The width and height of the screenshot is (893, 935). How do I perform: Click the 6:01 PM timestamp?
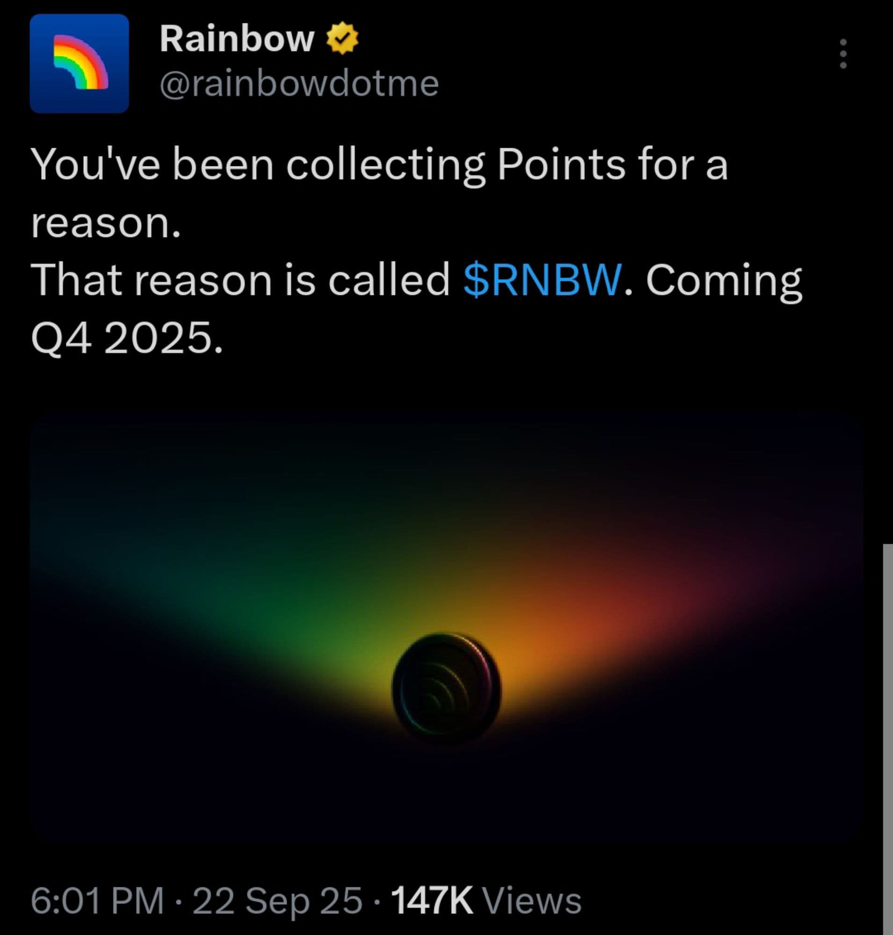[x=98, y=900]
